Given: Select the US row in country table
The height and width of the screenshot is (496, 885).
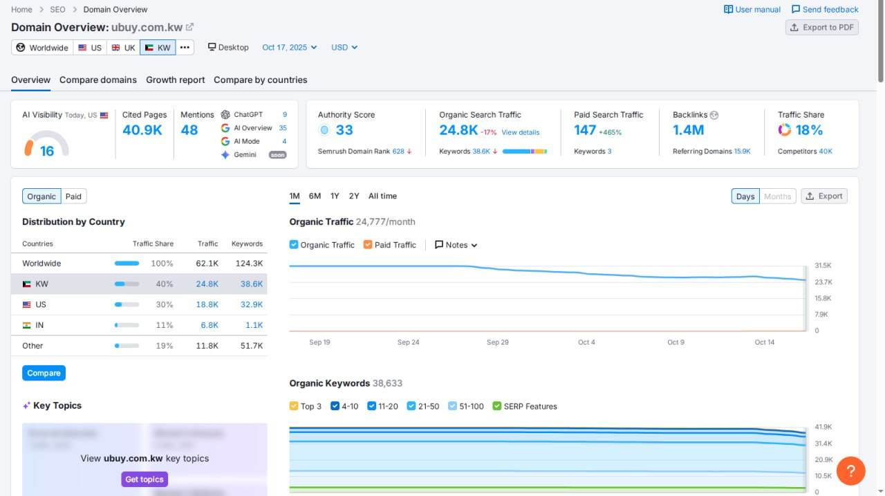Looking at the screenshot, I should pos(139,304).
